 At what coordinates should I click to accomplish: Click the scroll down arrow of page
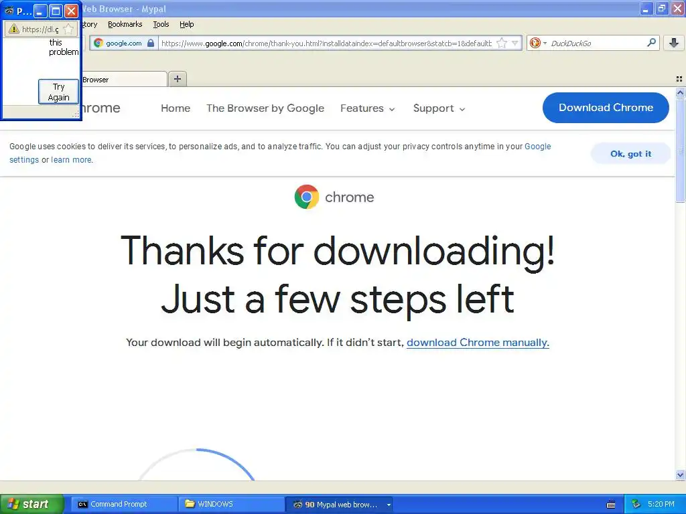pos(680,475)
